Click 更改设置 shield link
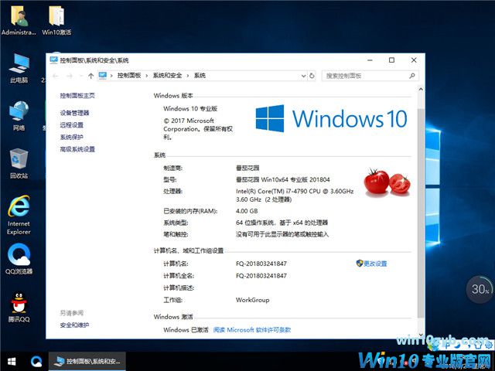The width and height of the screenshot is (495, 371). pyautogui.click(x=371, y=264)
